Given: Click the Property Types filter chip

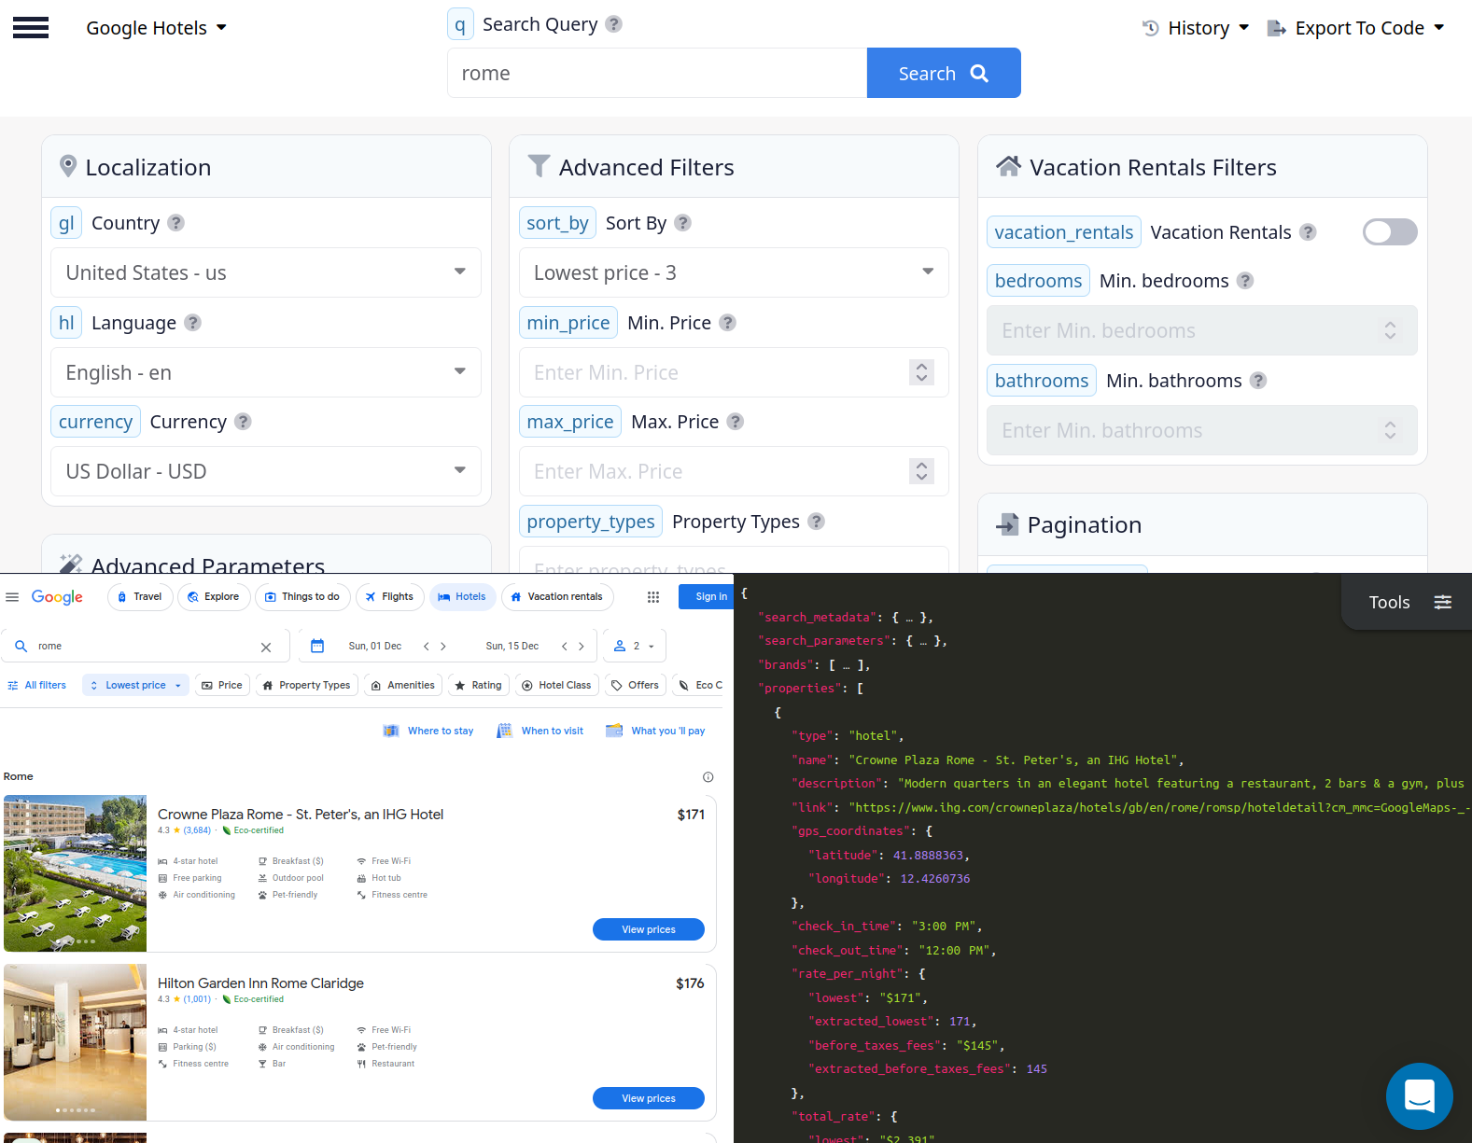Looking at the screenshot, I should pos(307,685).
